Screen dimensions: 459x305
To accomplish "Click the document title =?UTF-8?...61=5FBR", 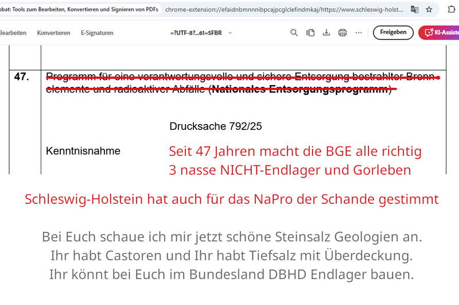I will point(195,33).
